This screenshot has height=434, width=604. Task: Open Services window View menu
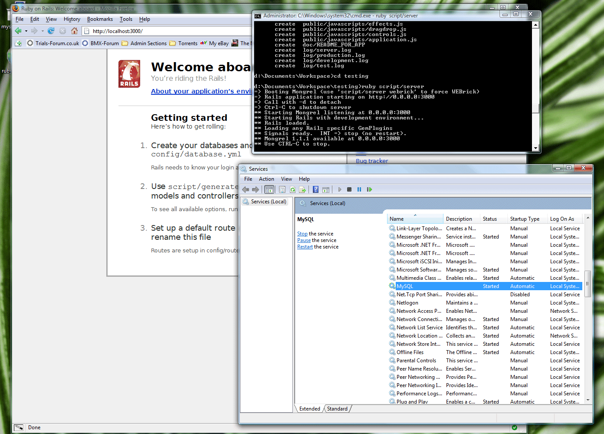286,179
